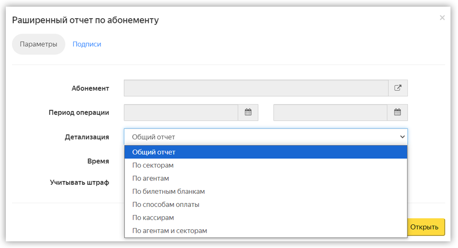This screenshot has height=248, width=458.
Task: Click the period start date field
Action: [x=181, y=113]
